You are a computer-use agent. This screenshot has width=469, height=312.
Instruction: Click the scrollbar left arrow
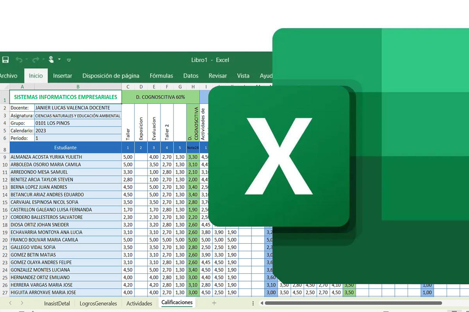pyautogui.click(x=262, y=303)
